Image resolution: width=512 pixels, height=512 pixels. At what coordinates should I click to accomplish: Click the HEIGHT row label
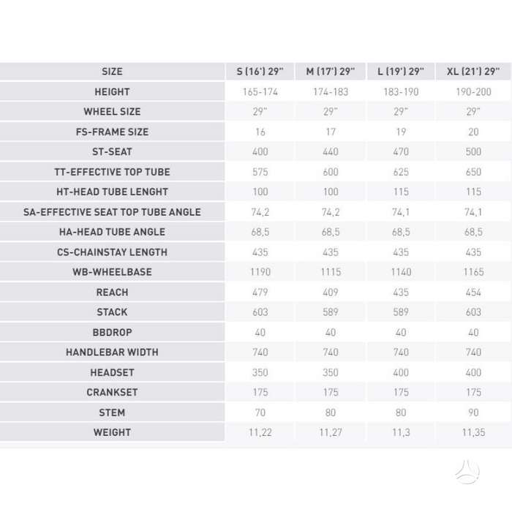[112, 91]
